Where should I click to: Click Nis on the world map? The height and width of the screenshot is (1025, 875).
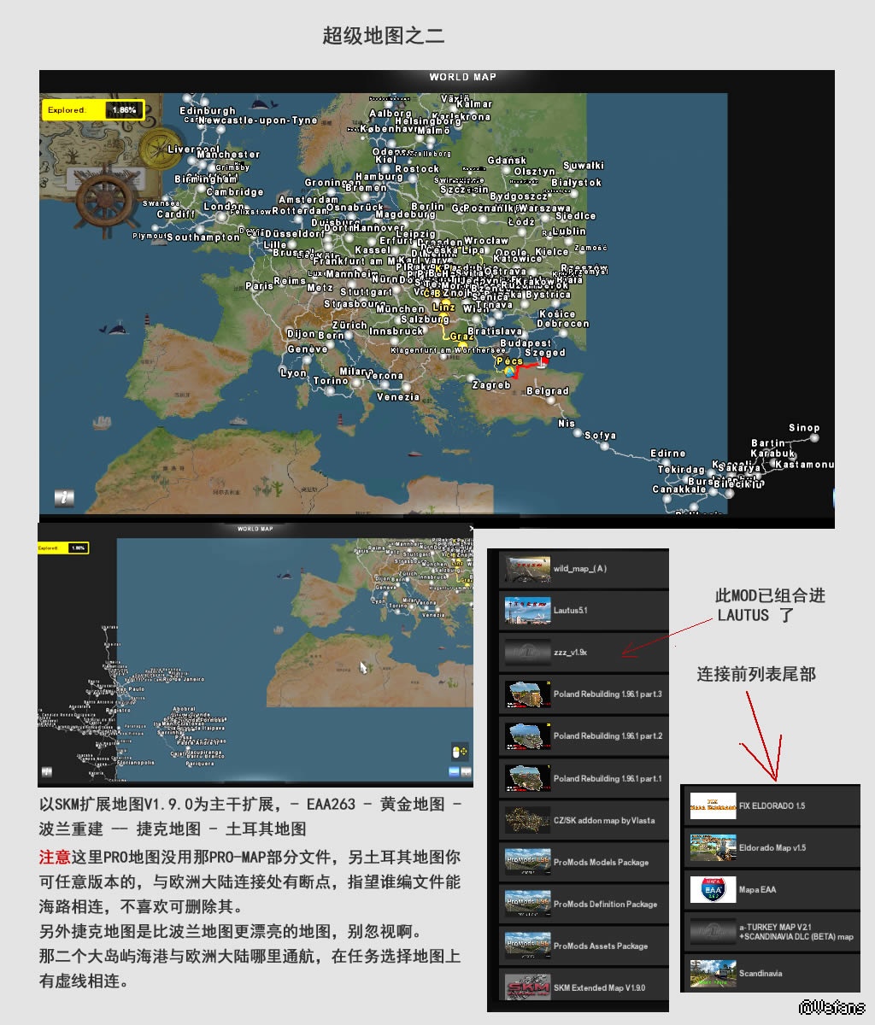(x=567, y=424)
